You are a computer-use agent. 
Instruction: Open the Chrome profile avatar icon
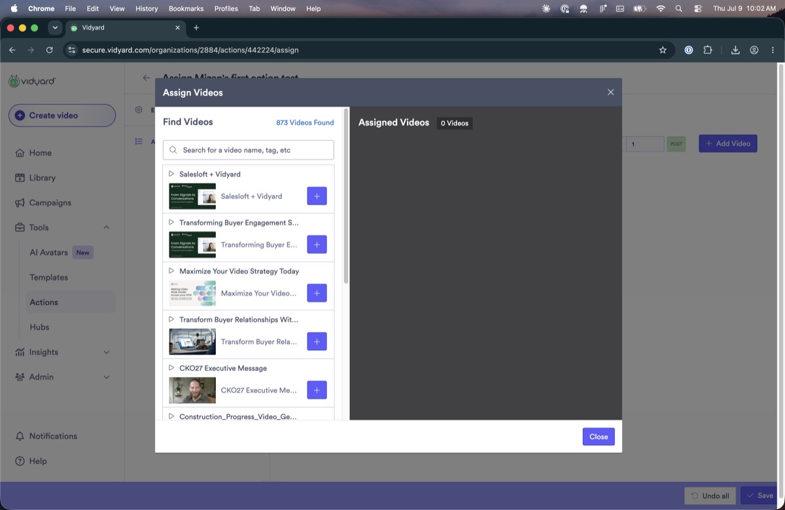(x=754, y=50)
